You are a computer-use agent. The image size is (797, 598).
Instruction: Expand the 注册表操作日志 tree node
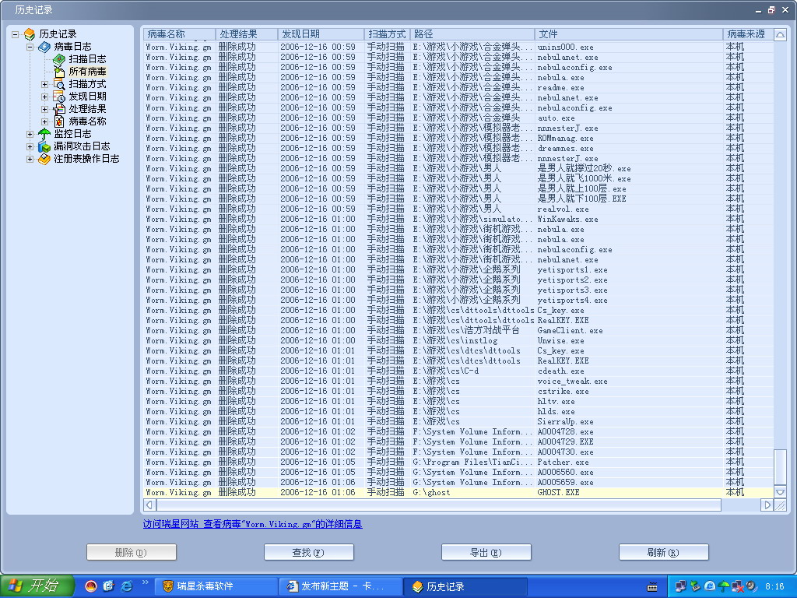click(x=30, y=159)
